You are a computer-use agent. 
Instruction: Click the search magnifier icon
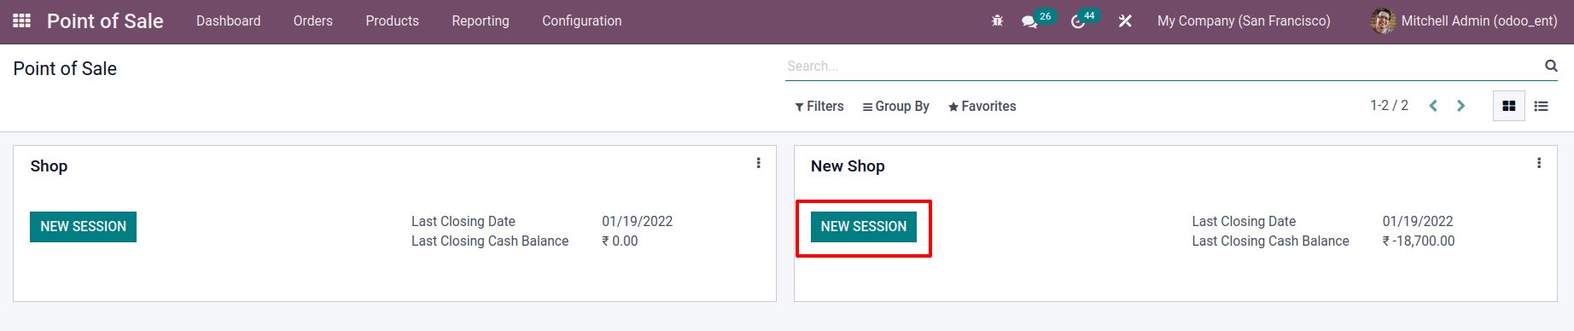(x=1551, y=66)
